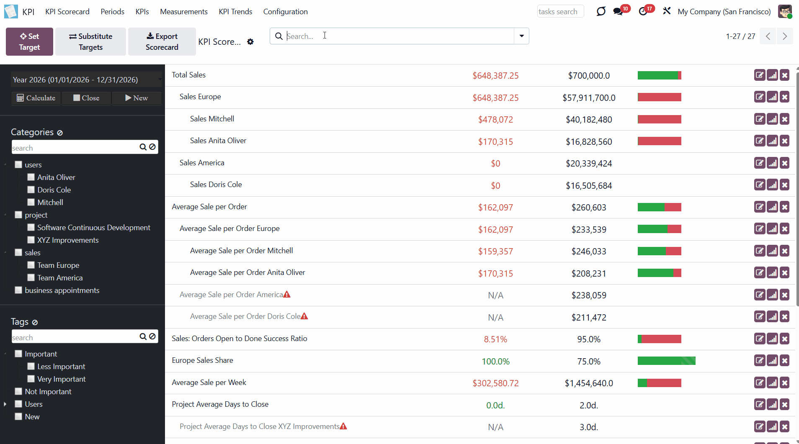Click the Set Target button
Image resolution: width=799 pixels, height=444 pixels.
(29, 41)
